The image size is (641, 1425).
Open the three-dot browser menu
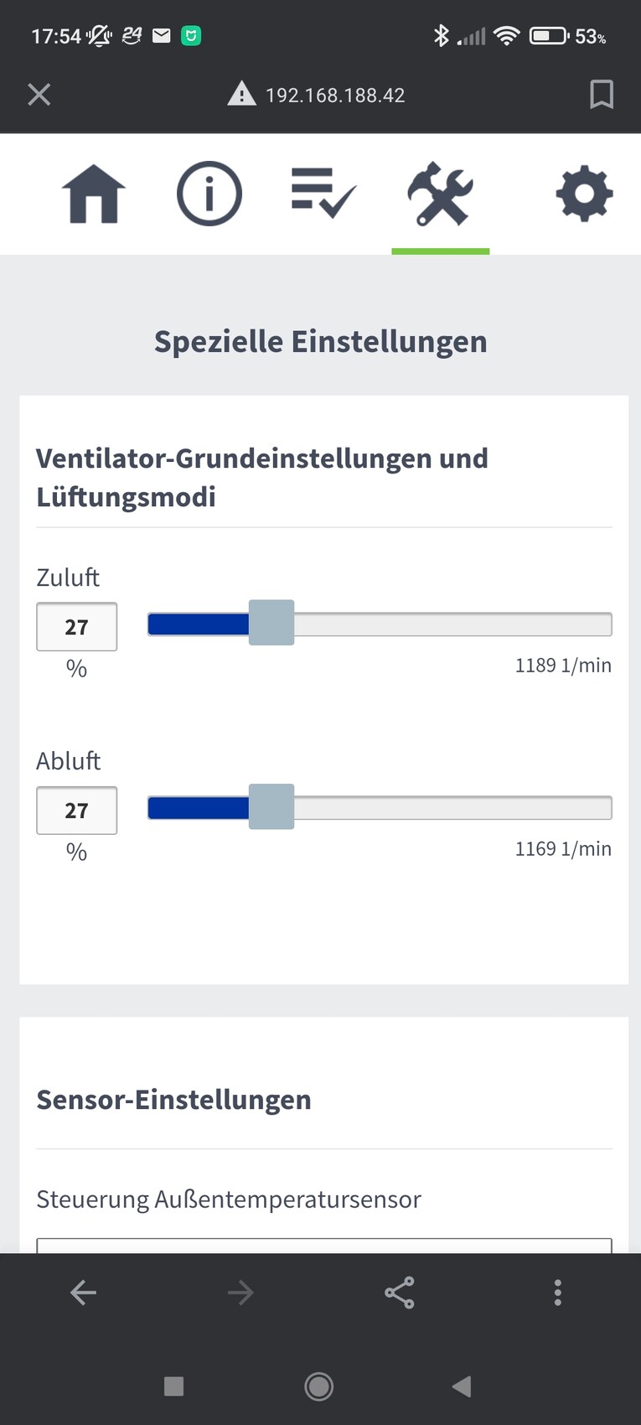tap(557, 1293)
